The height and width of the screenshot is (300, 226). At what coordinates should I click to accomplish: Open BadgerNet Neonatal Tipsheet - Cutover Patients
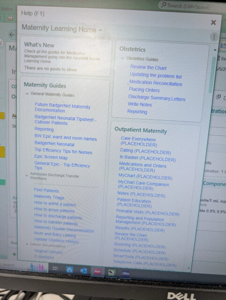(x=65, y=120)
